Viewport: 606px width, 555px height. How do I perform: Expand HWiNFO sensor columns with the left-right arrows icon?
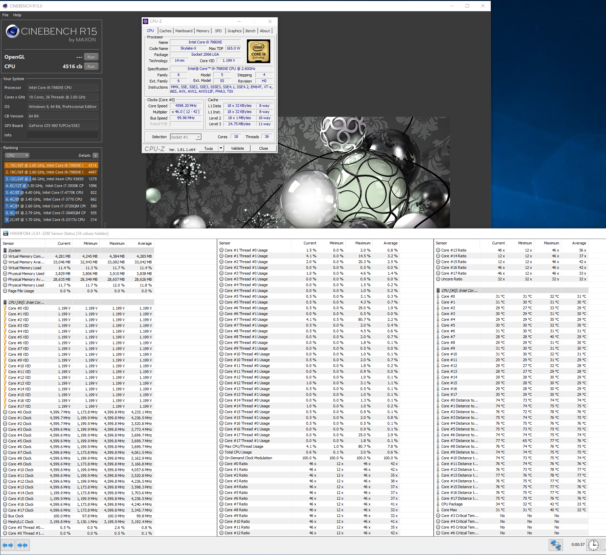click(x=8, y=545)
